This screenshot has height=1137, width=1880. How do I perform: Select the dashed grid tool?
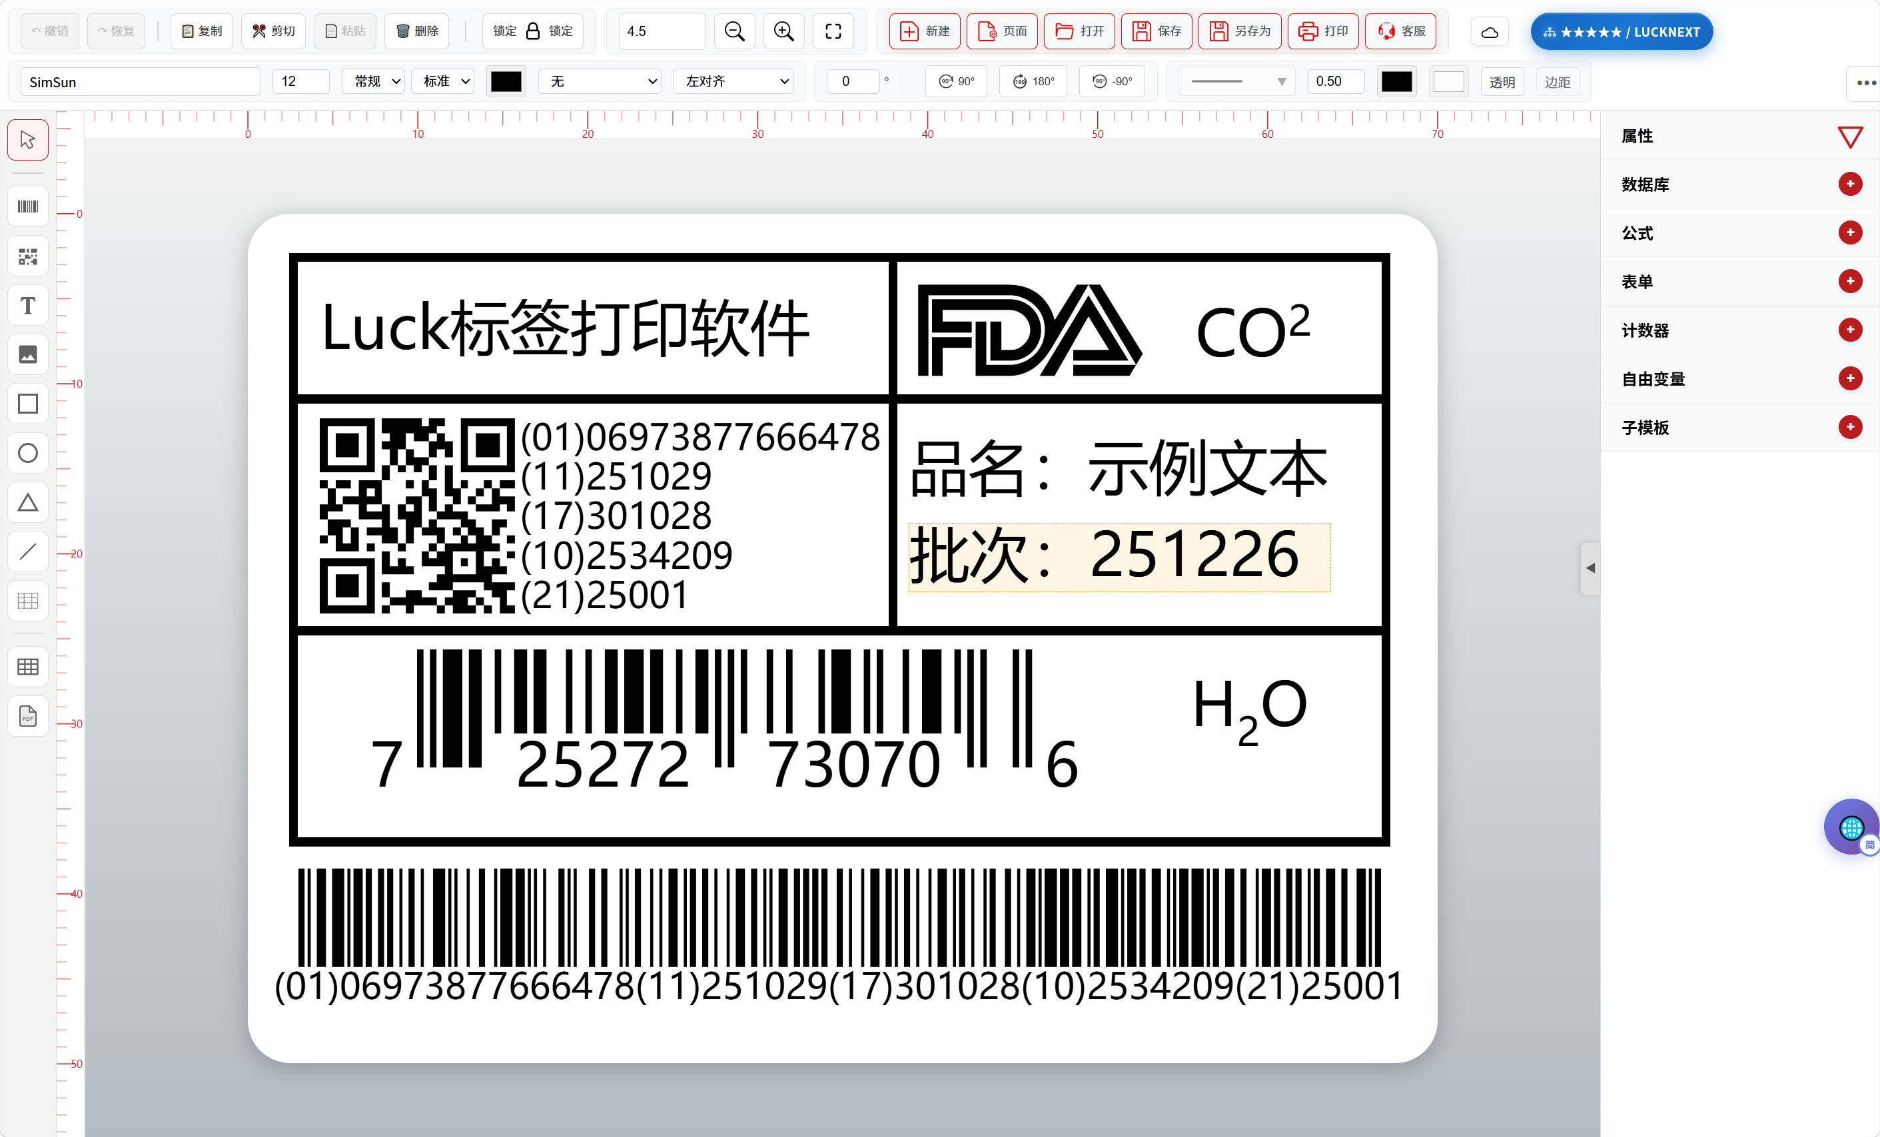click(x=28, y=601)
